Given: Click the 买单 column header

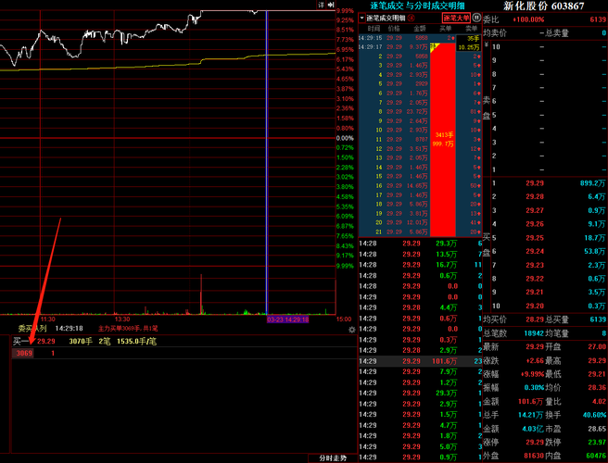Looking at the screenshot, I should pyautogui.click(x=446, y=29).
